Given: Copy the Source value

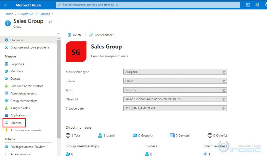Looking at the screenshot, I should coord(224,81).
